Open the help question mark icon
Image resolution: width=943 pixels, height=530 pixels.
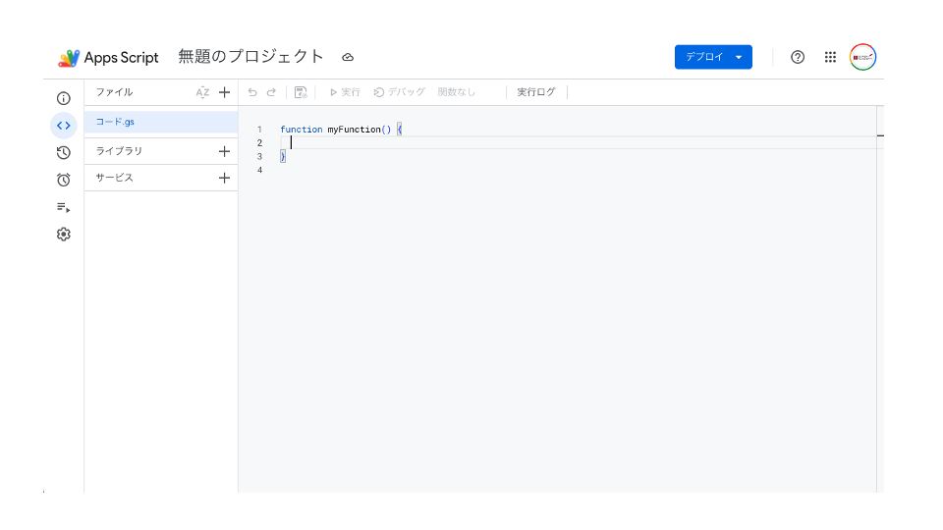(x=798, y=57)
